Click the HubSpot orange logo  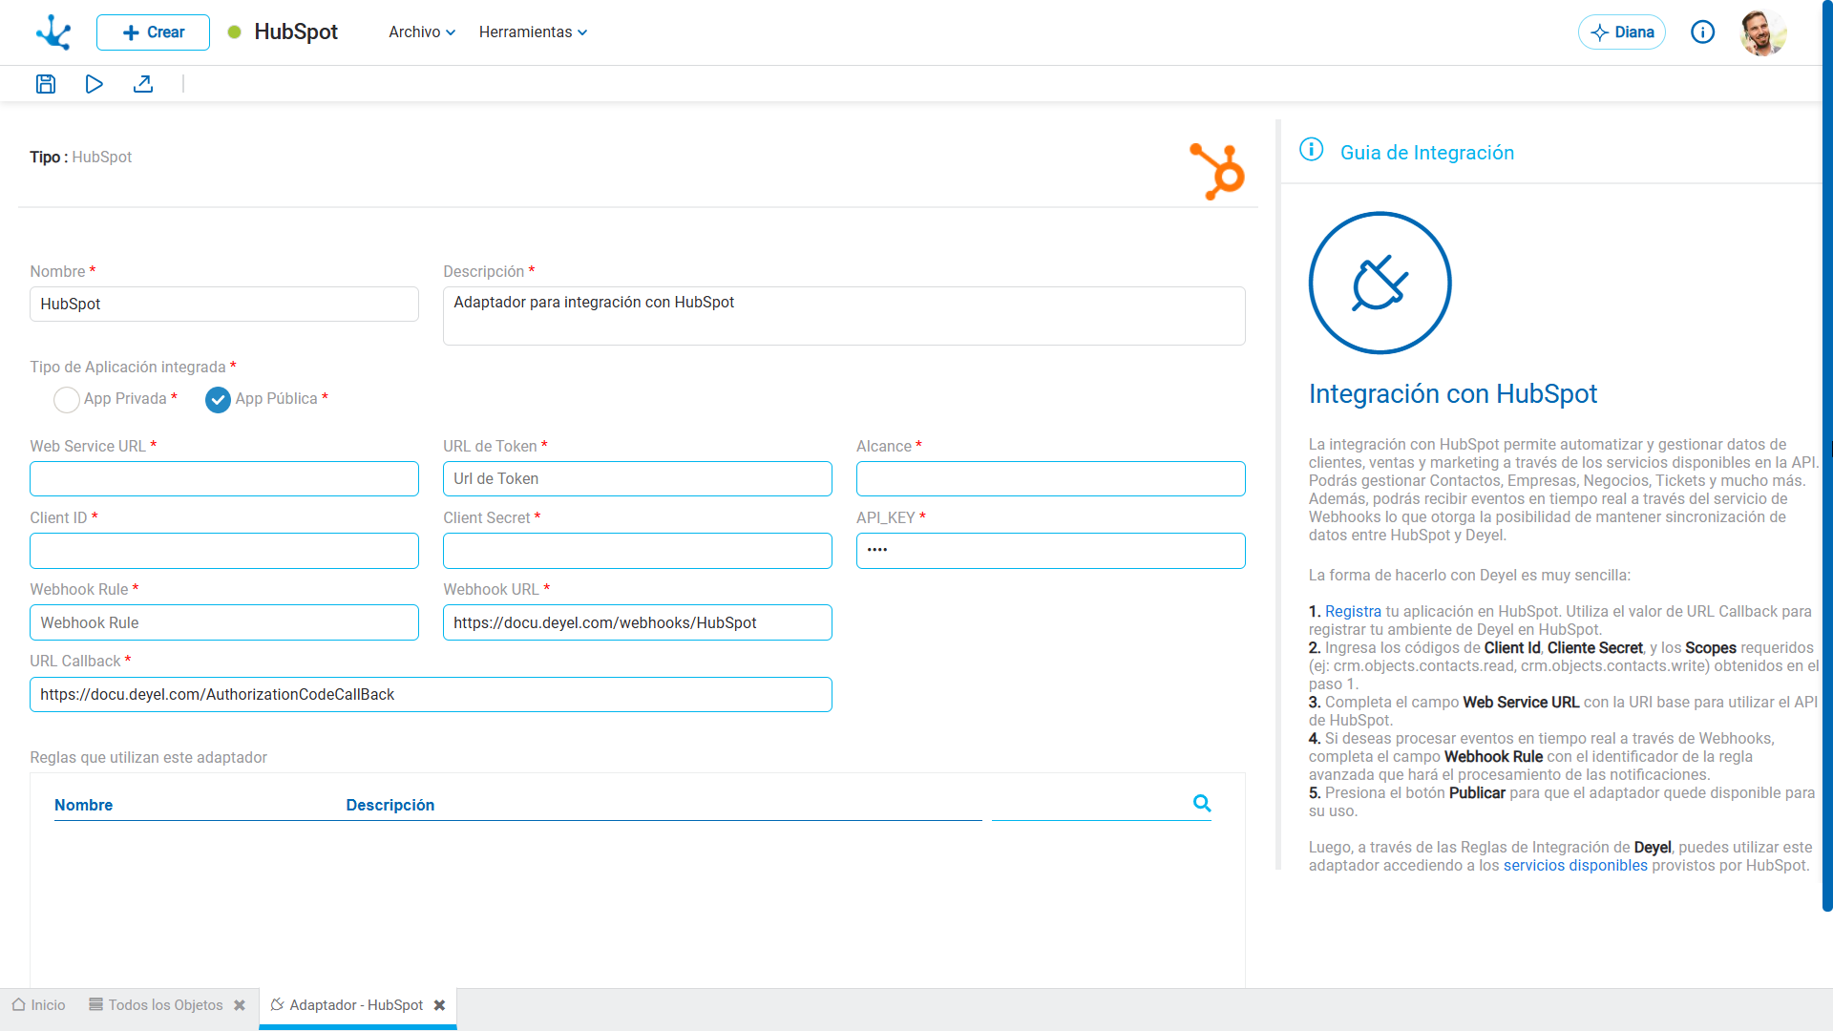click(x=1217, y=171)
